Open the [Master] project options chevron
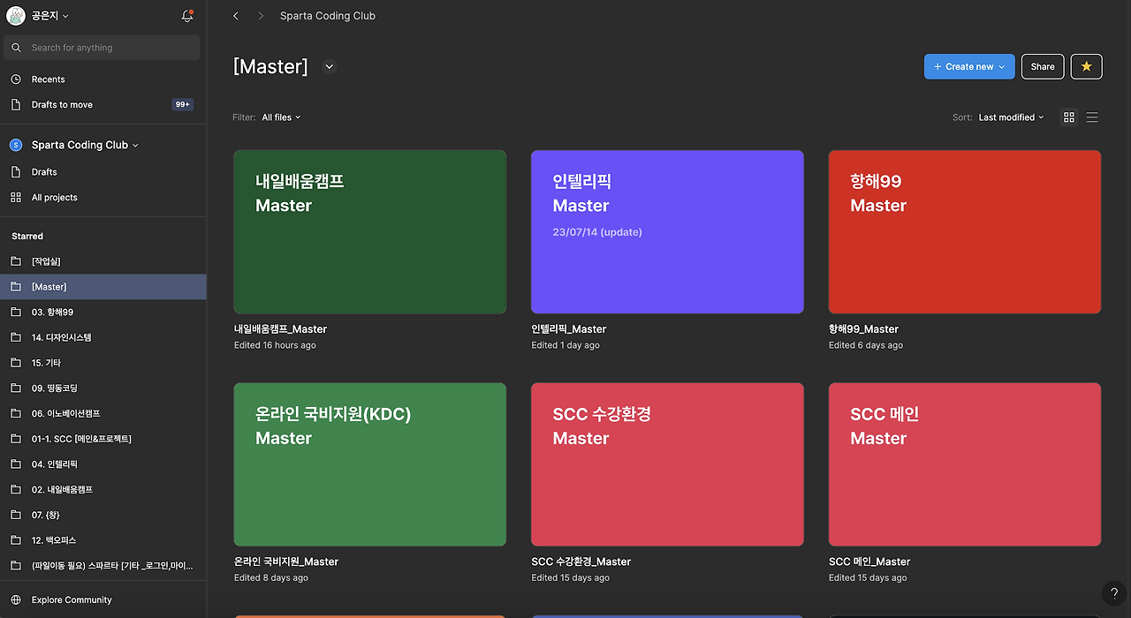 tap(330, 66)
